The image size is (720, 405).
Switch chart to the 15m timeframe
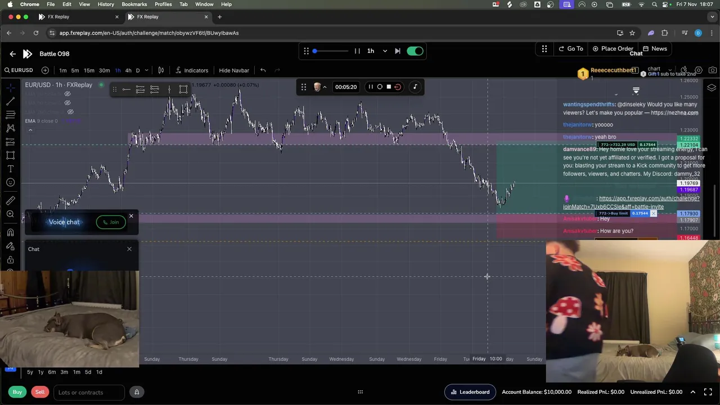pyautogui.click(x=89, y=70)
